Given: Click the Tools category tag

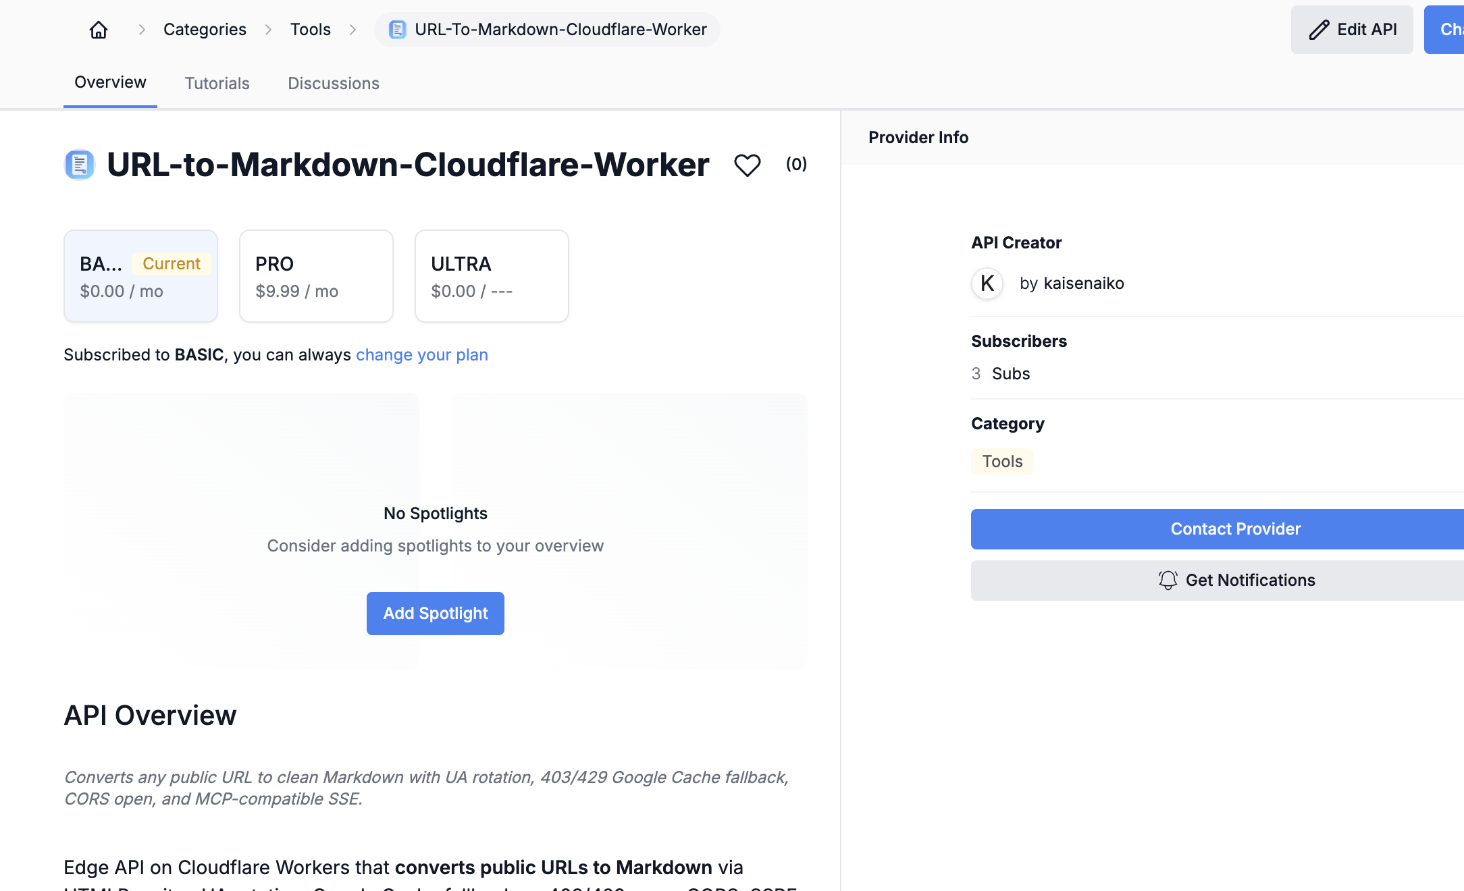Looking at the screenshot, I should click(x=1002, y=462).
